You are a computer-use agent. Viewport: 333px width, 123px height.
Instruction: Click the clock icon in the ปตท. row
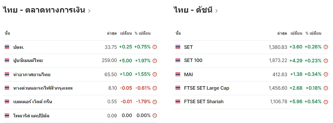pyautogui.click(x=155, y=47)
